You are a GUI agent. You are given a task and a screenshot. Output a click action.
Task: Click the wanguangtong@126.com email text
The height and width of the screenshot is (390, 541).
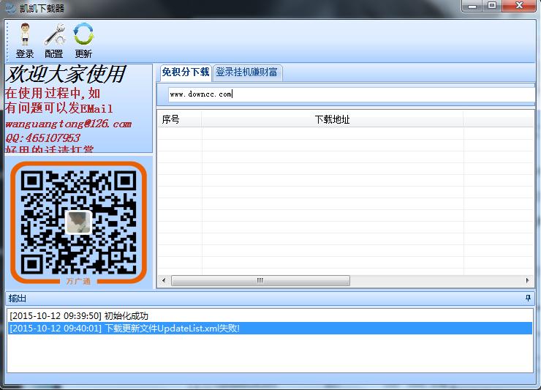point(69,124)
